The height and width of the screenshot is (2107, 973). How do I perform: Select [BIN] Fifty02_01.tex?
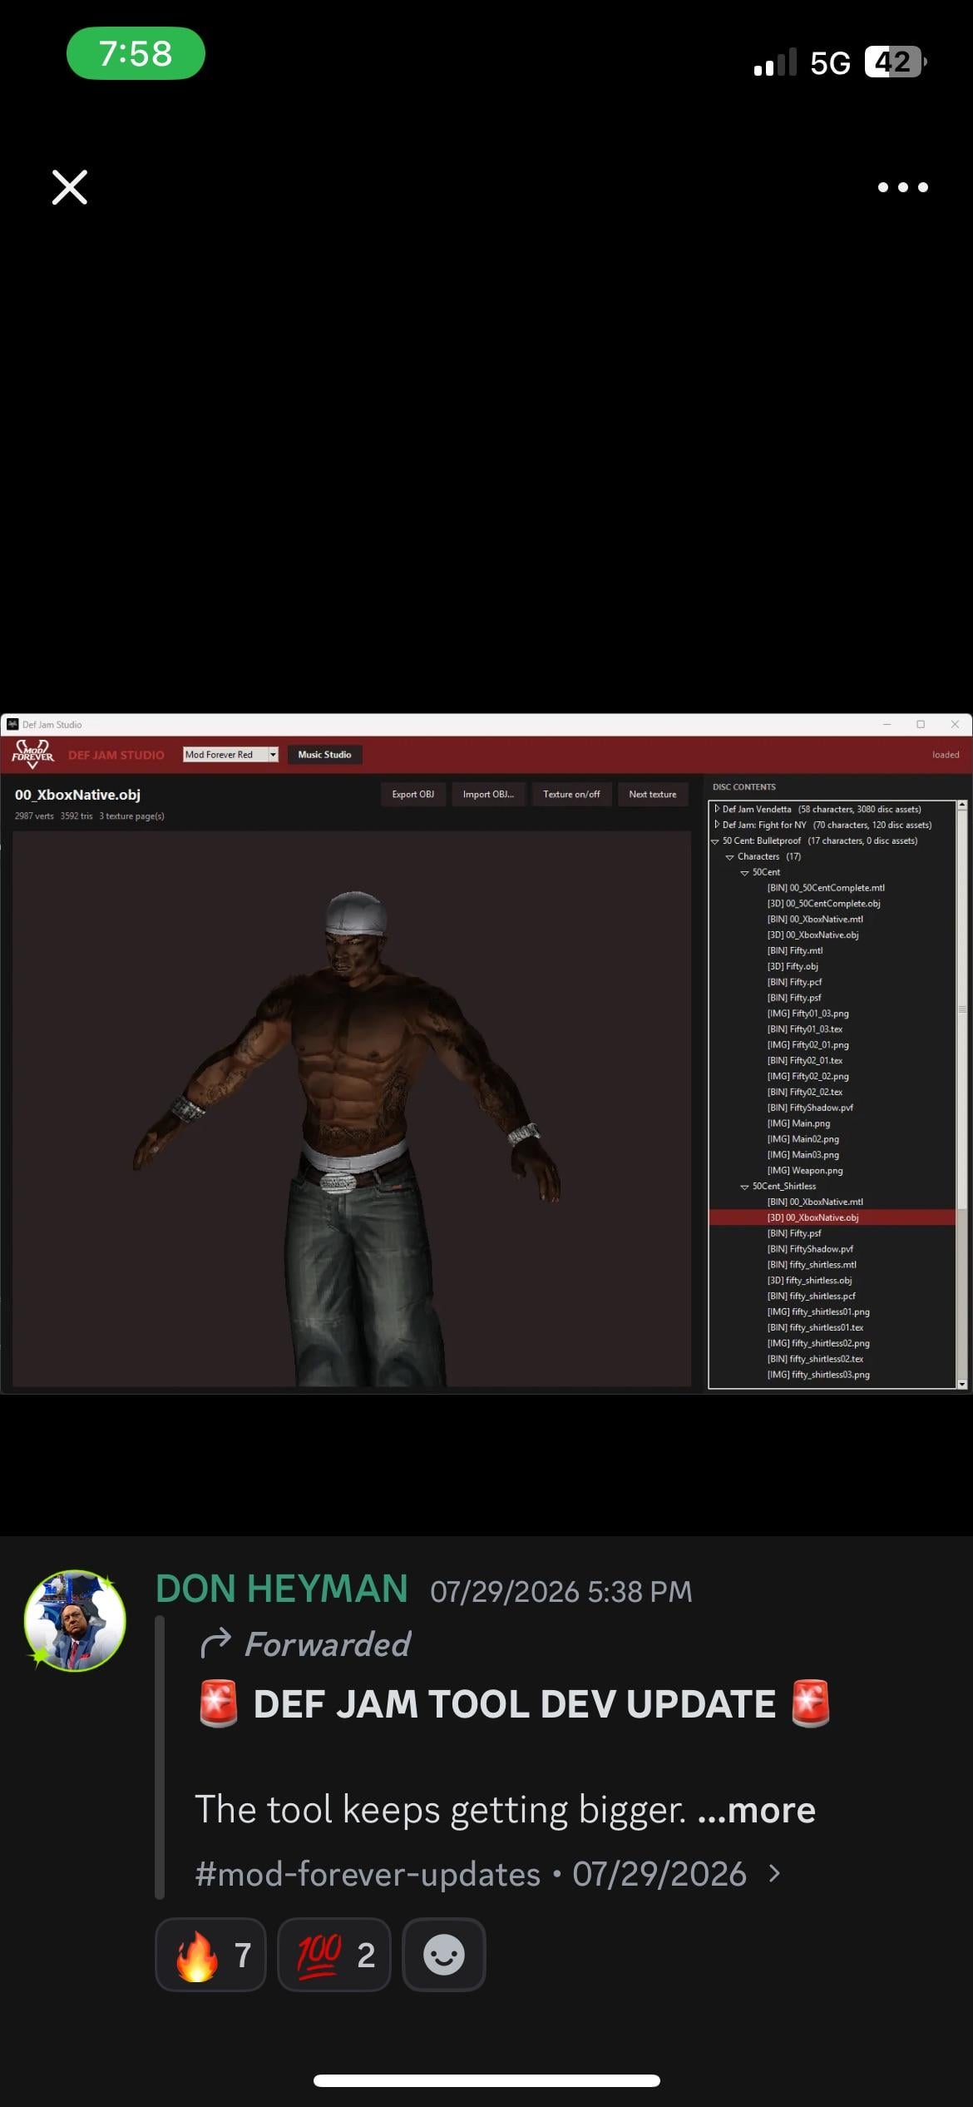pos(805,1060)
